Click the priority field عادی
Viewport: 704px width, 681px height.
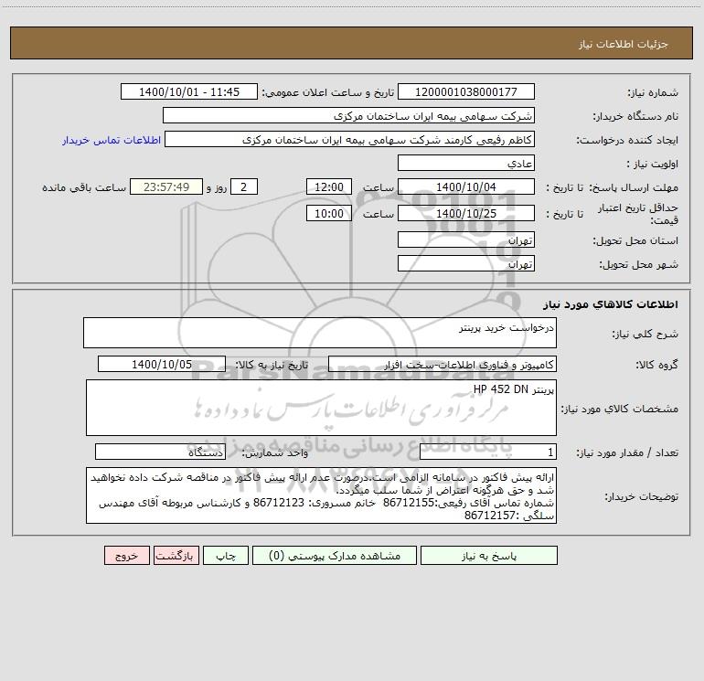coord(466,163)
